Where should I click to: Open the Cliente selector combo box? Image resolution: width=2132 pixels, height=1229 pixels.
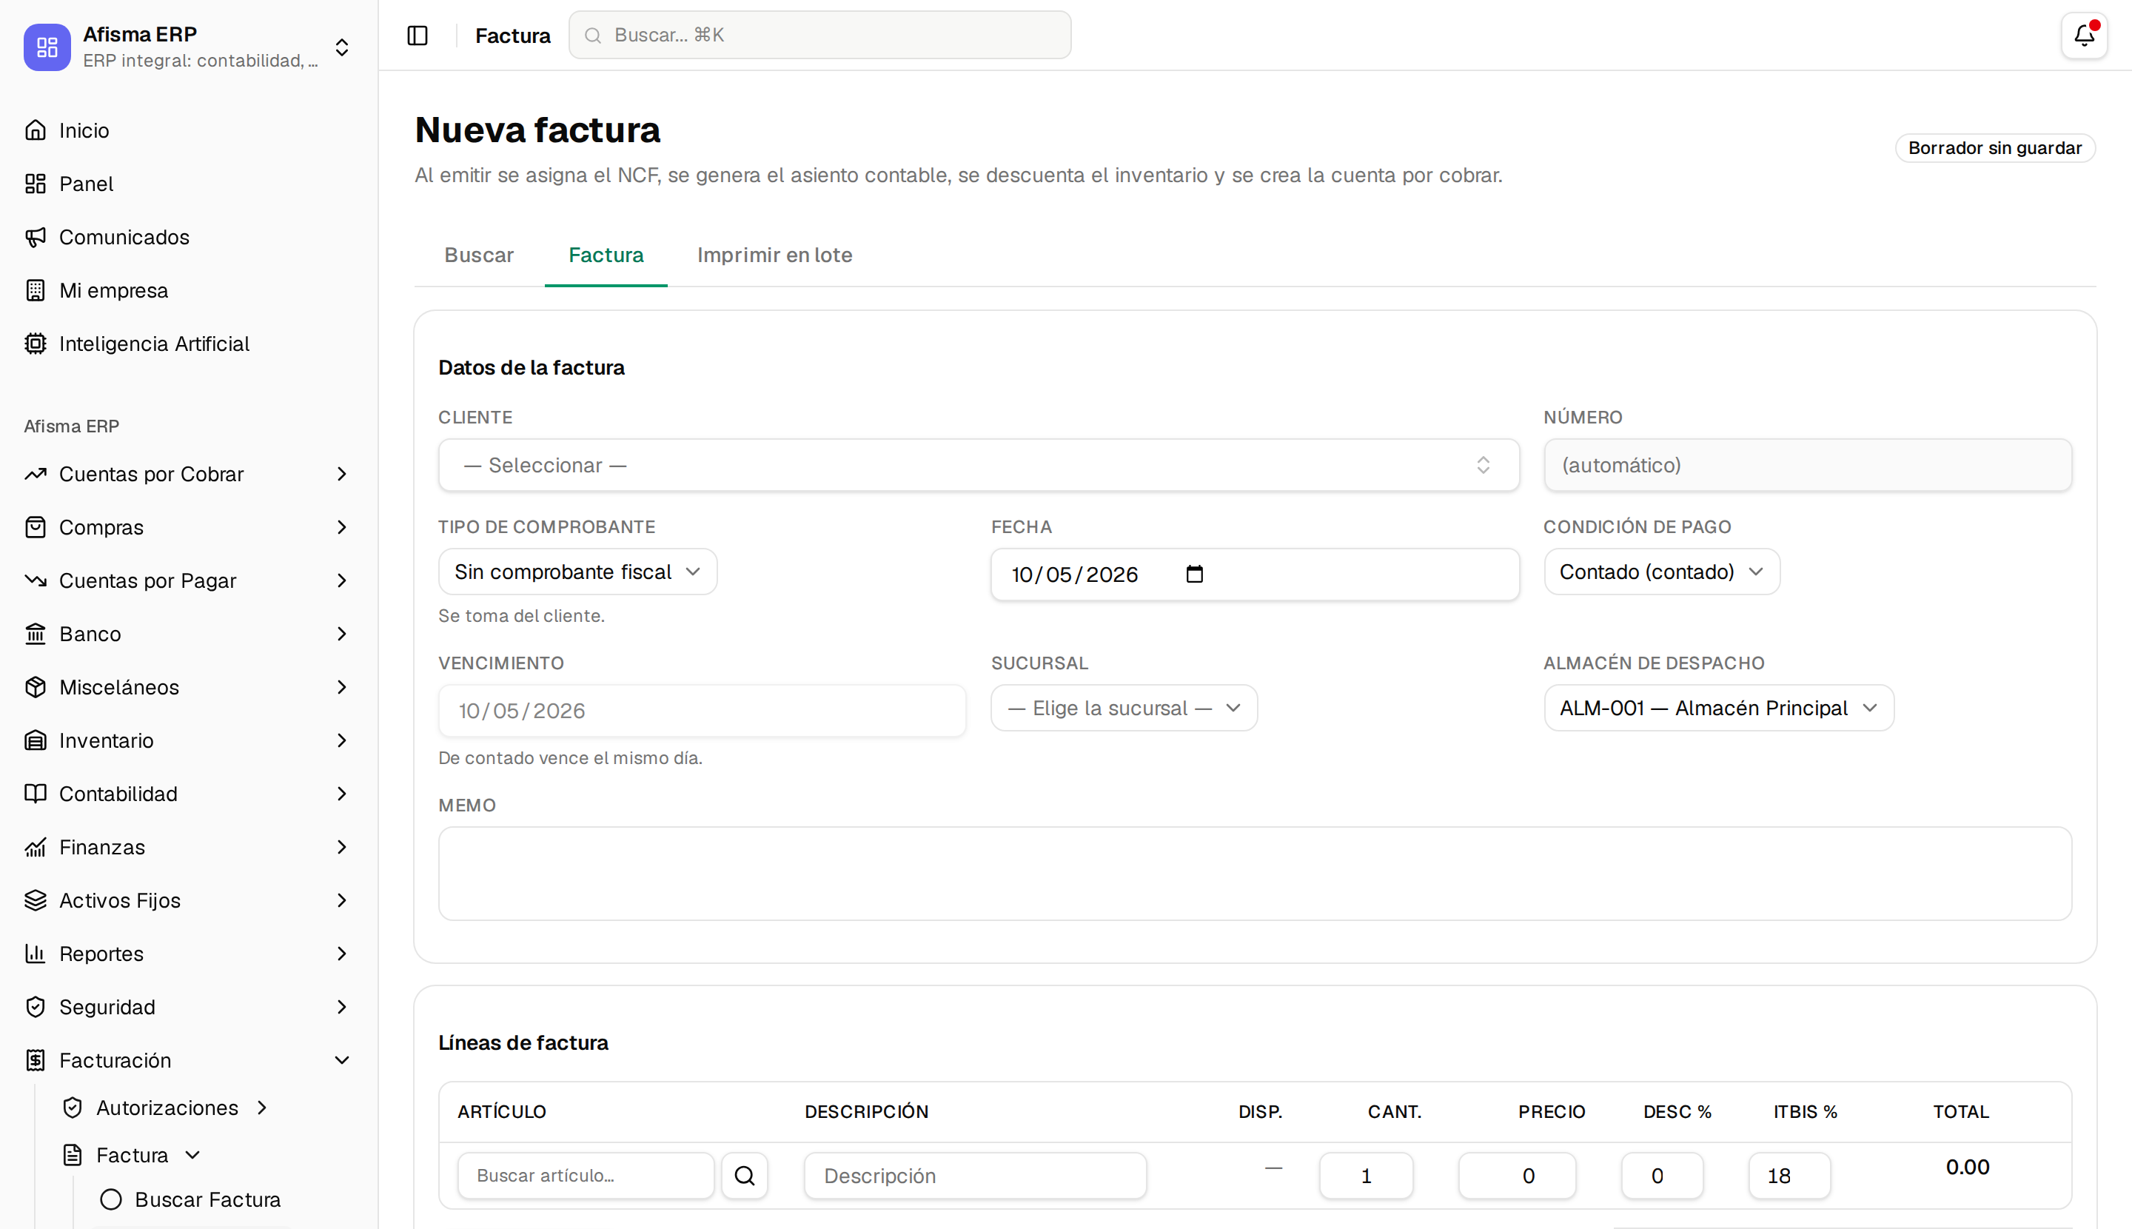click(978, 465)
